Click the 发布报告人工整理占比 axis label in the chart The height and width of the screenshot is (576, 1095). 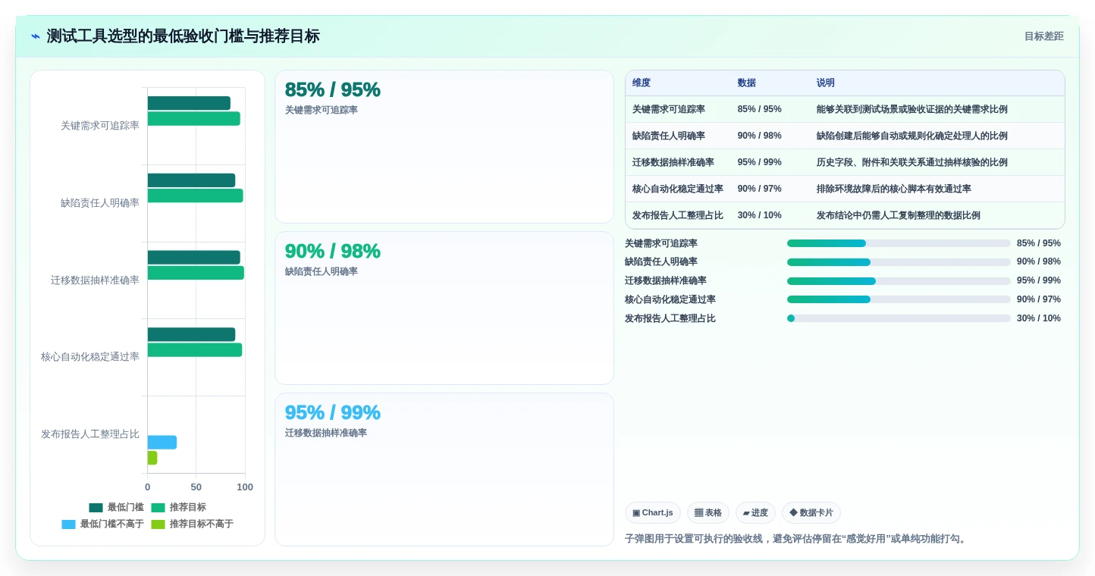(x=90, y=434)
